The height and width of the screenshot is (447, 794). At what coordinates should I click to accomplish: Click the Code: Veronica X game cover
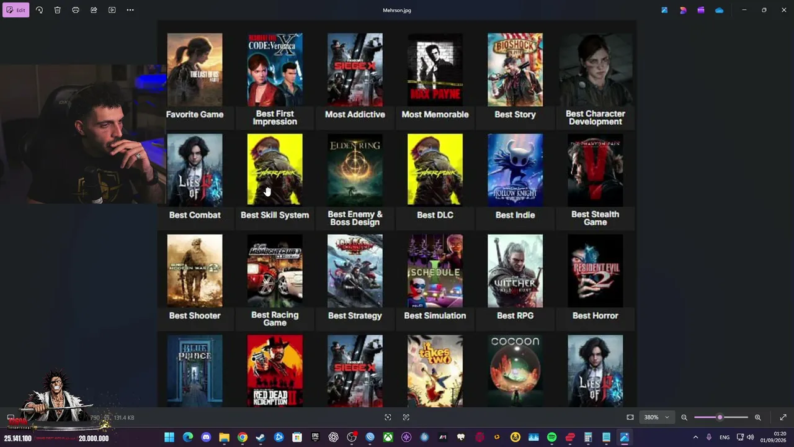click(x=275, y=70)
